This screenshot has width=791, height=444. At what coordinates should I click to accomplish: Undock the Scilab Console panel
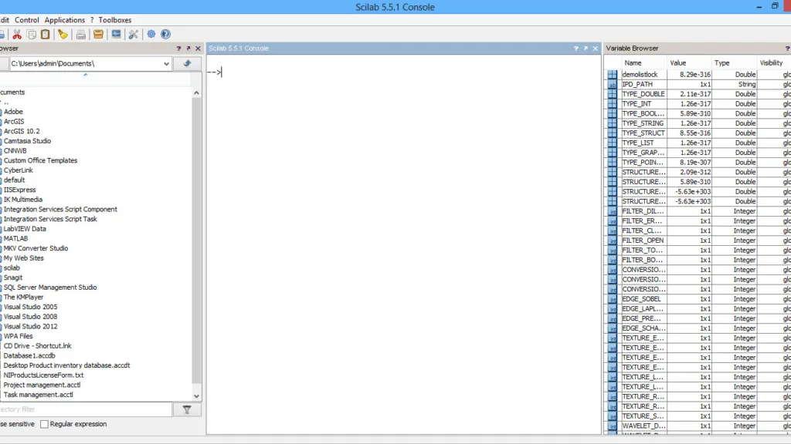coord(586,49)
